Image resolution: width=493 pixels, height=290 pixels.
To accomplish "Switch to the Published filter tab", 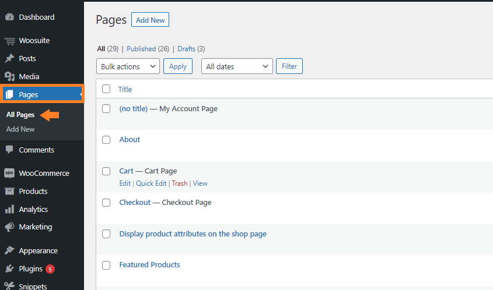I will coord(148,49).
